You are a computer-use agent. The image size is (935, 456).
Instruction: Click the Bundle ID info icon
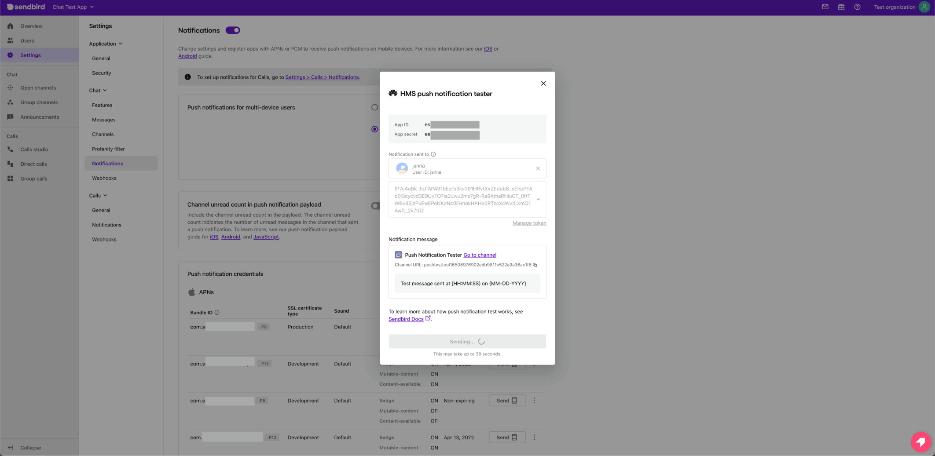(x=217, y=313)
